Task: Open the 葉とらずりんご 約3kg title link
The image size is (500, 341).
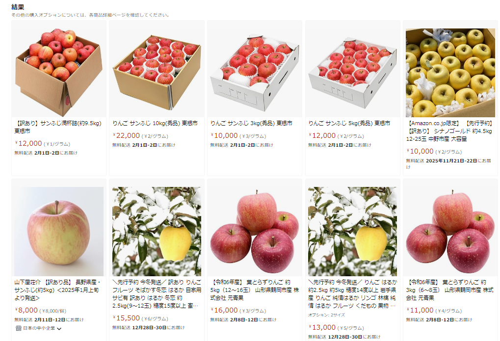Action: (x=449, y=290)
